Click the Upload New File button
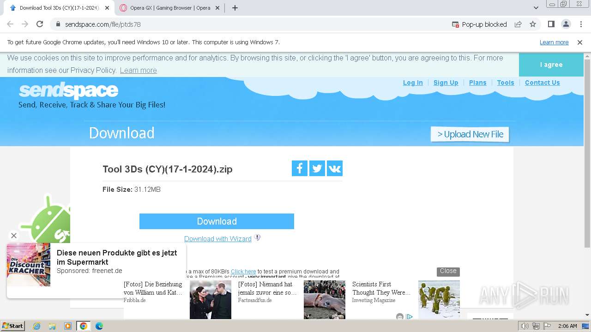The height and width of the screenshot is (332, 591). click(x=470, y=134)
